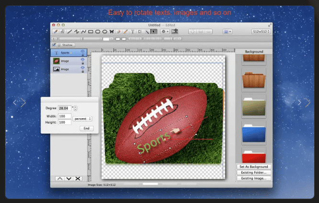This screenshot has width=319, height=203.
Task: Select the rectangle shape tool
Action: tap(91, 32)
